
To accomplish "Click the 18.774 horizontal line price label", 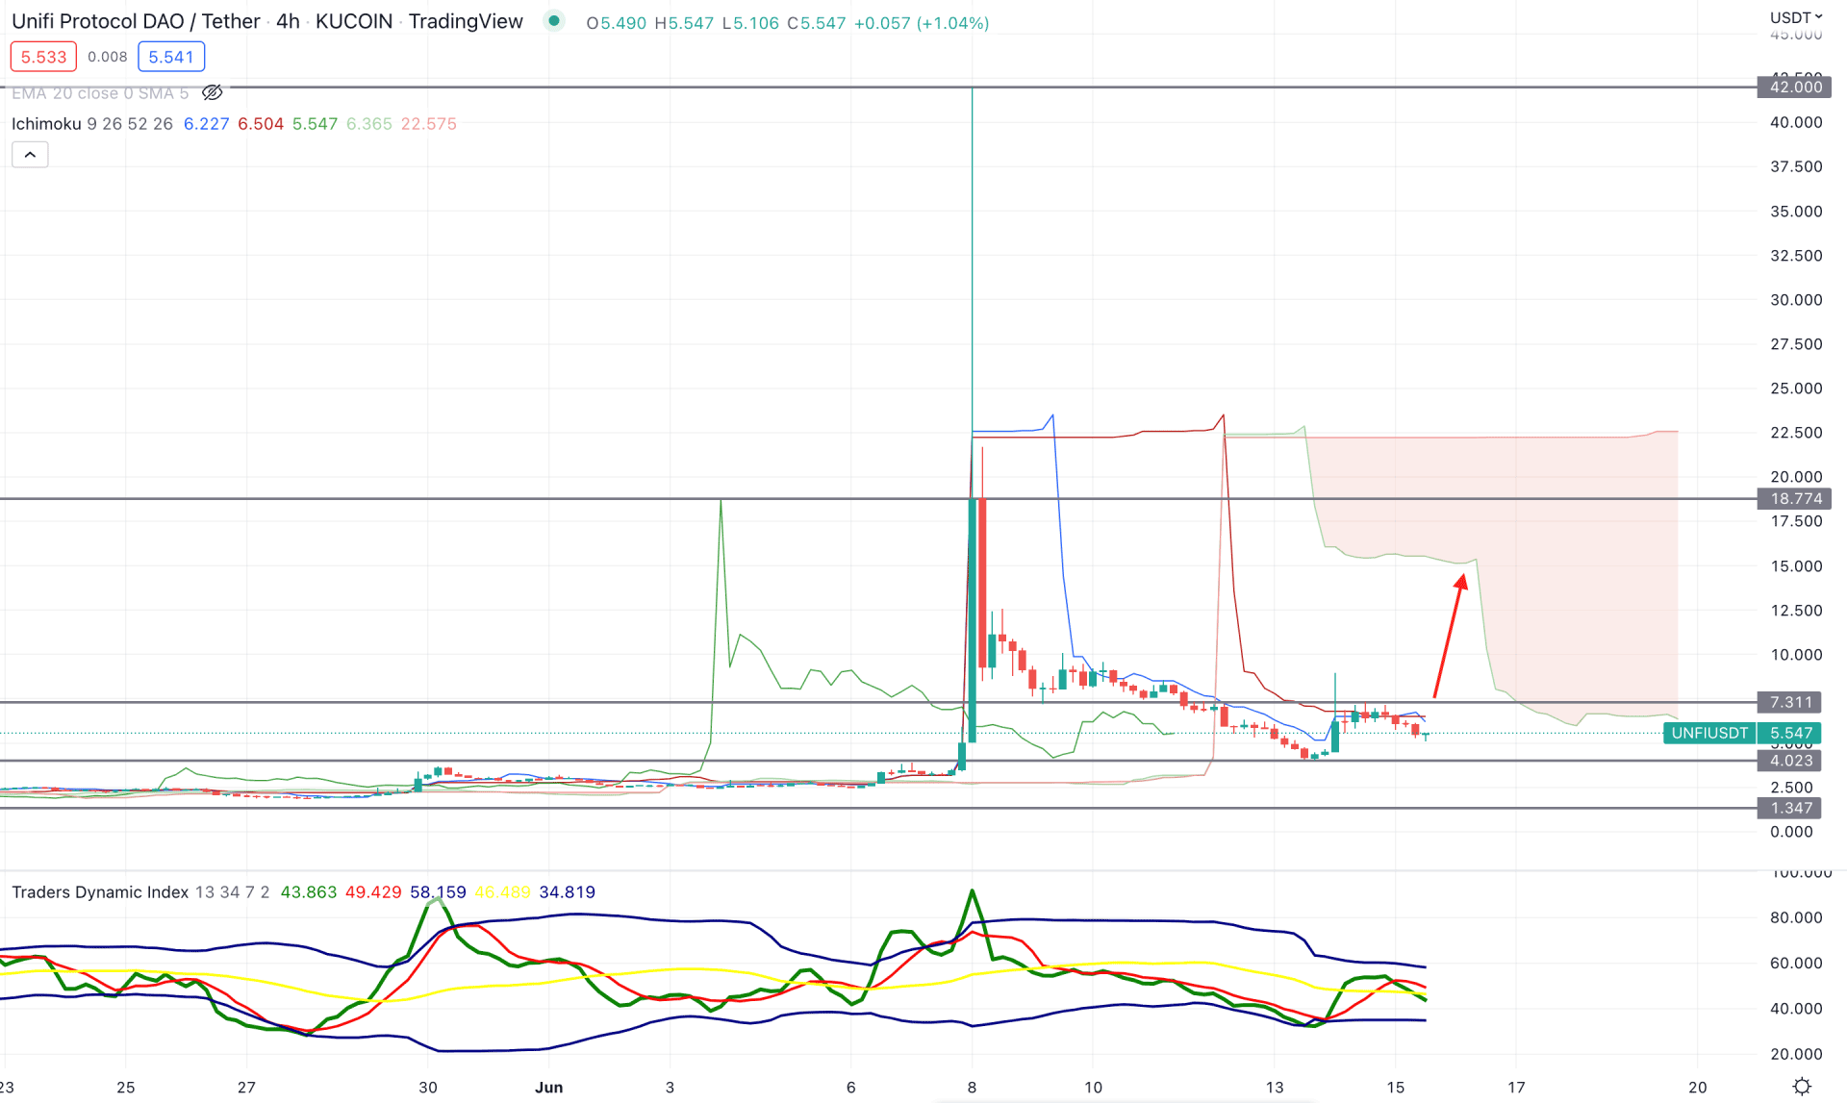I will click(x=1795, y=498).
